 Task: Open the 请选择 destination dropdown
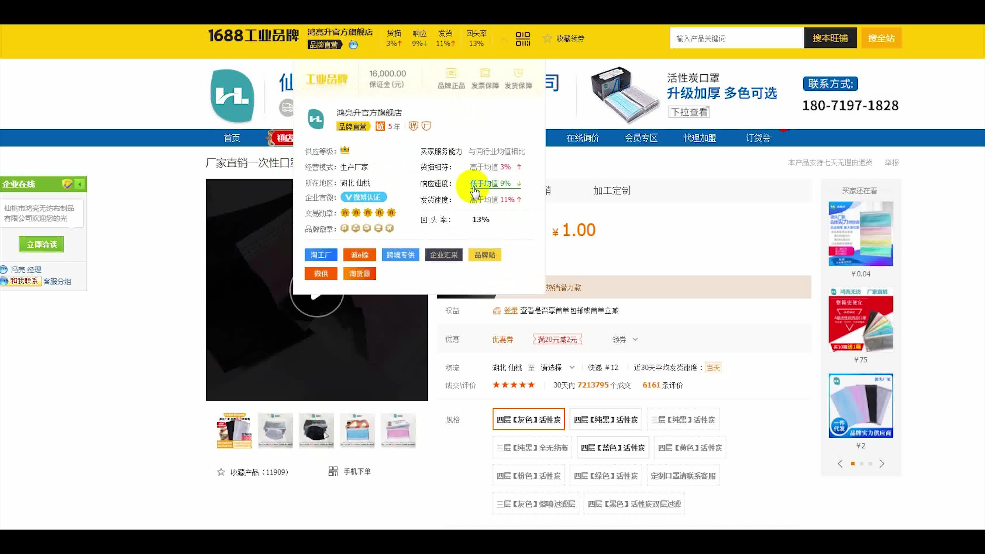(x=557, y=368)
